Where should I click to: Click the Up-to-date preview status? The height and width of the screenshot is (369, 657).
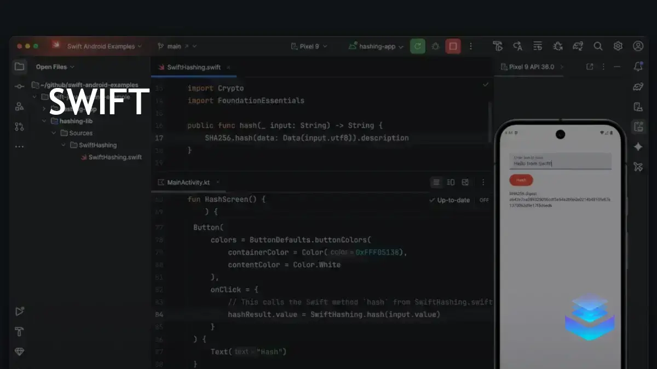pyautogui.click(x=449, y=200)
